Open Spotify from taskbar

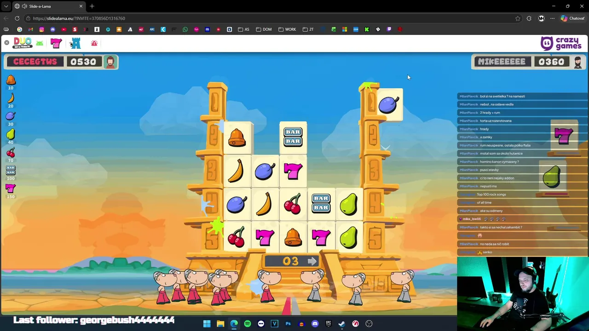click(x=248, y=324)
